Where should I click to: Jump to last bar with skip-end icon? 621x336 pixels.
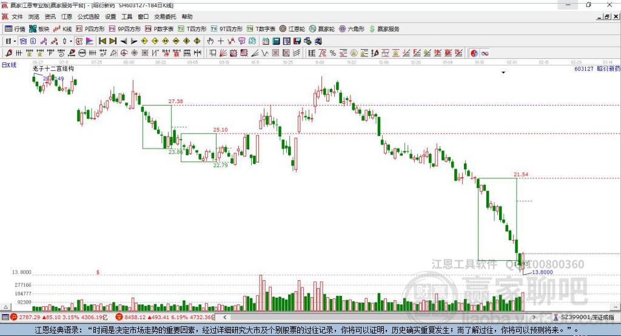[x=113, y=41]
